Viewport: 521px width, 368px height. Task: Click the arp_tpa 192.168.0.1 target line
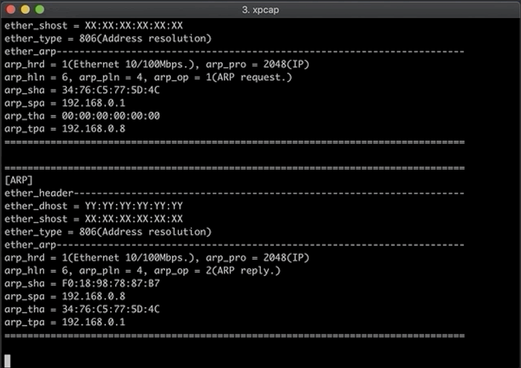pyautogui.click(x=64, y=322)
